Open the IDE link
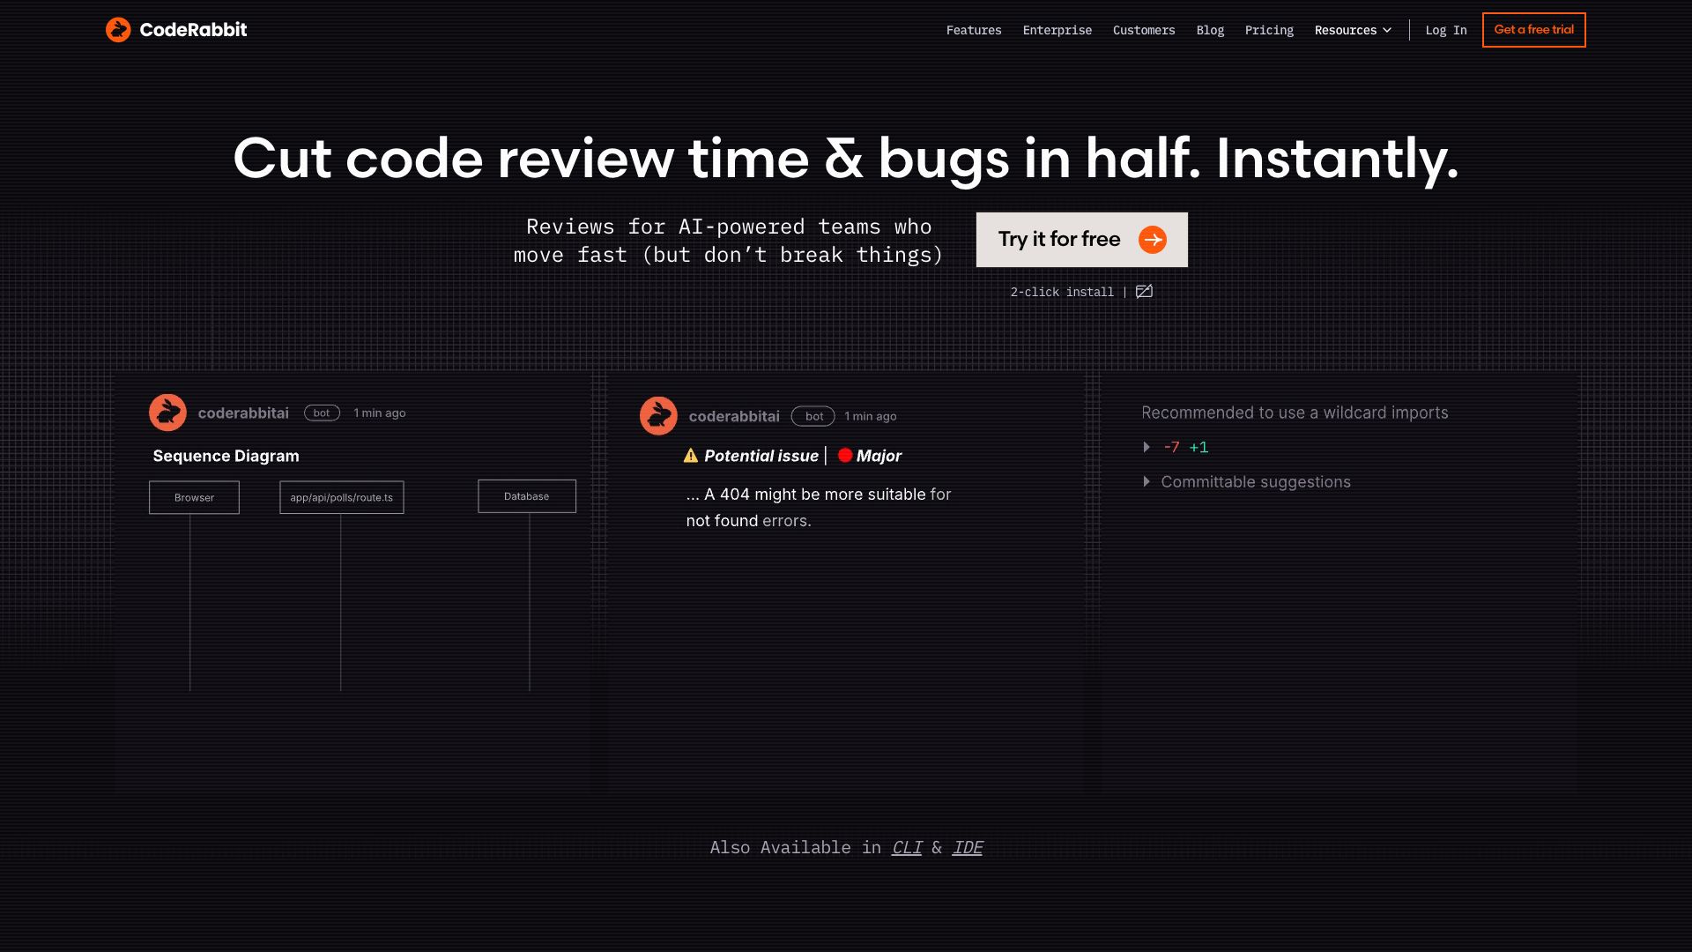Image resolution: width=1692 pixels, height=952 pixels. click(968, 847)
